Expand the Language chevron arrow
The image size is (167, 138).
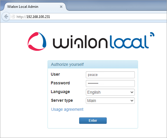point(132,92)
